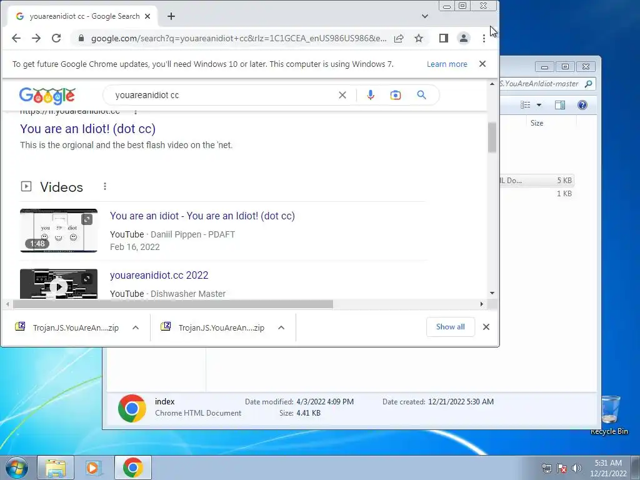Open Windows Explorer from the taskbar
Screen dimensions: 640x480
[x=56, y=467]
